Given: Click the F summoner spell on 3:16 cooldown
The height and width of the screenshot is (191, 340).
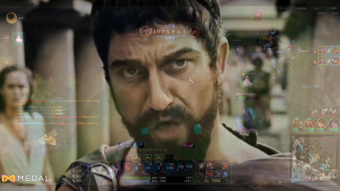Looking at the screenshot, I should click(x=189, y=167).
